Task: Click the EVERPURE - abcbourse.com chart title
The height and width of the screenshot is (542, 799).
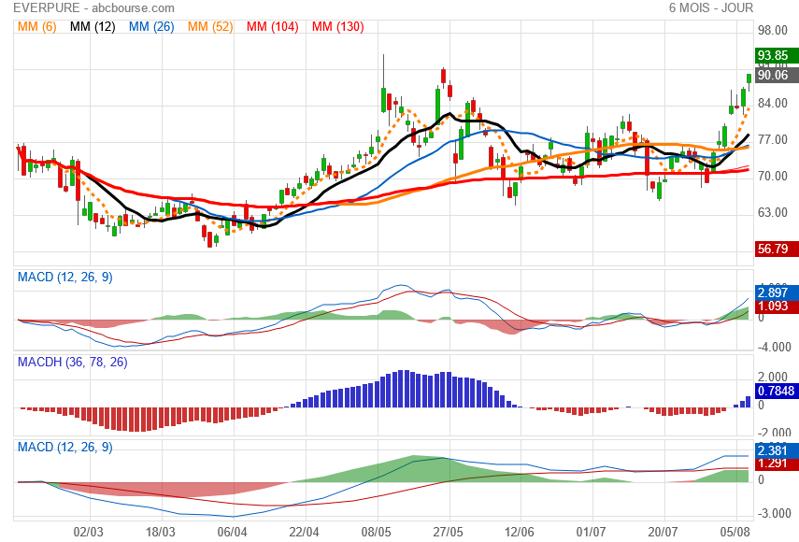Action: (93, 8)
